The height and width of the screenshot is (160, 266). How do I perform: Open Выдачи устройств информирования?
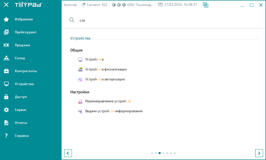[113, 111]
